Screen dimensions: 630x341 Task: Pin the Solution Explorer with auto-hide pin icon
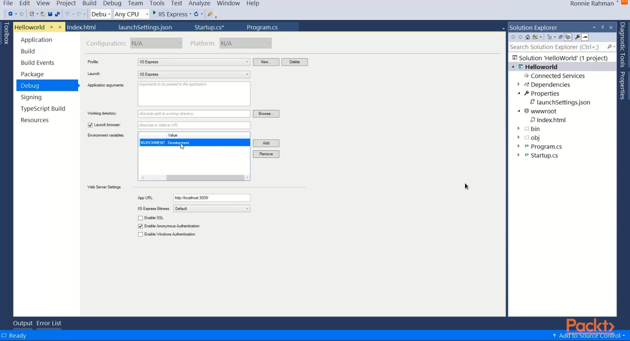click(x=603, y=27)
